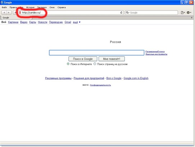This screenshot has width=195, height=147.
Task: Click the Google.com in English link
Action: tap(136, 78)
